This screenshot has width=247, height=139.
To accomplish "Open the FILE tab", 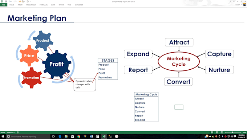I will pyautogui.click(x=4, y=5).
